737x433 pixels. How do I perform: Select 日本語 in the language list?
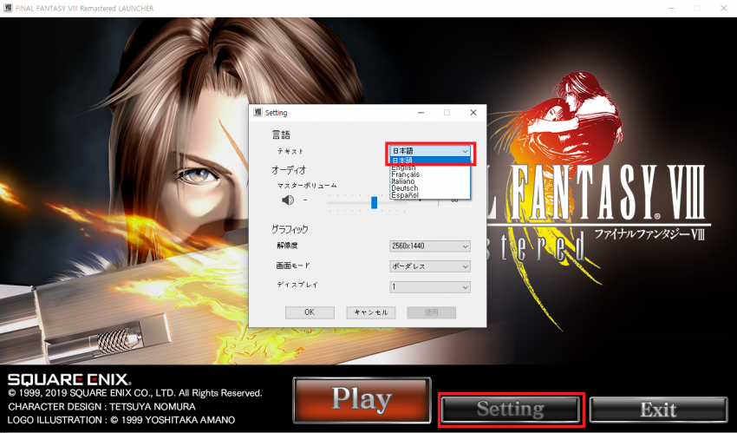429,161
